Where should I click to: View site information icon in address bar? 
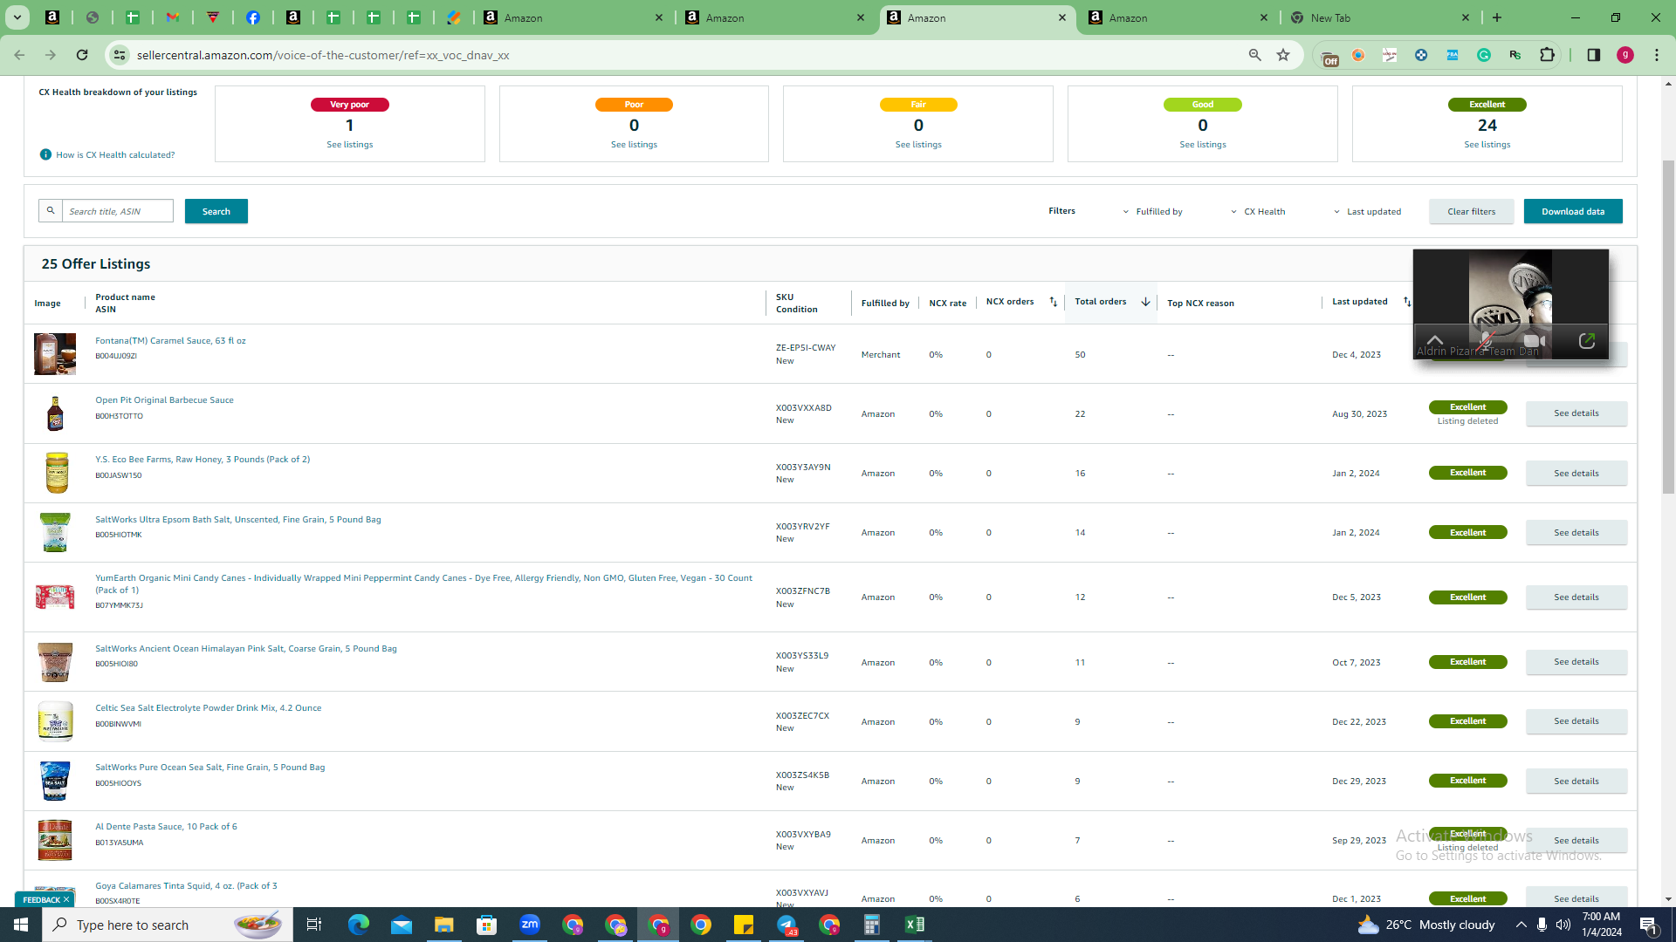[120, 55]
